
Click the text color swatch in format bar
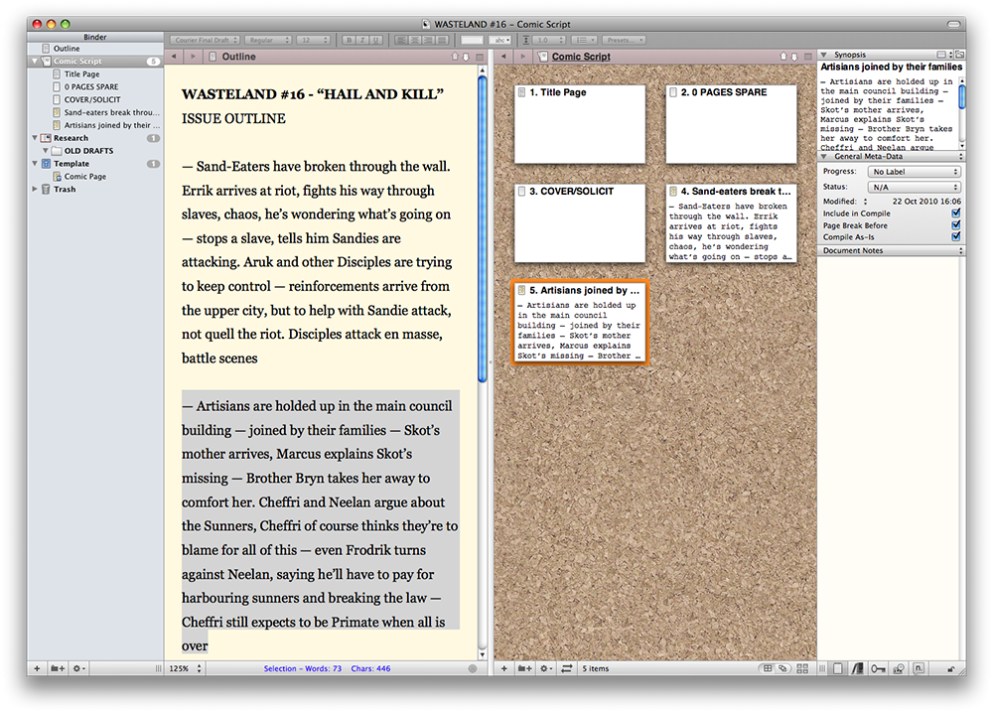pos(472,40)
